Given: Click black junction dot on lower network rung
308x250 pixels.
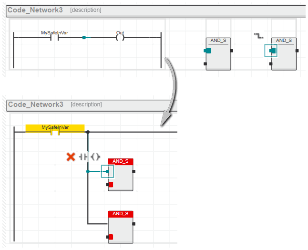Looking at the screenshot, I should click(88, 132).
